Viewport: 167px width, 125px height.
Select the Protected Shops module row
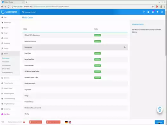tap(75, 102)
